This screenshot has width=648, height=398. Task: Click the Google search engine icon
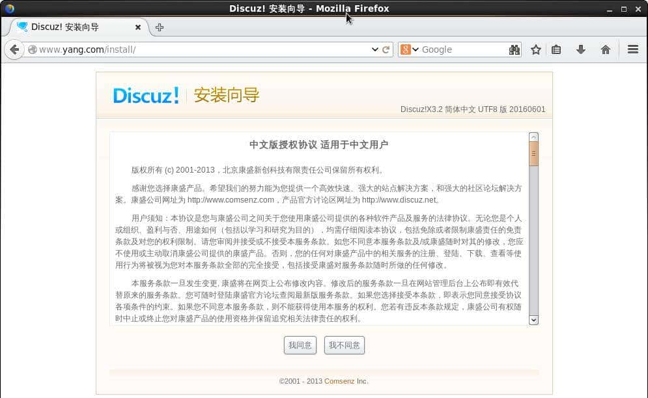point(407,49)
